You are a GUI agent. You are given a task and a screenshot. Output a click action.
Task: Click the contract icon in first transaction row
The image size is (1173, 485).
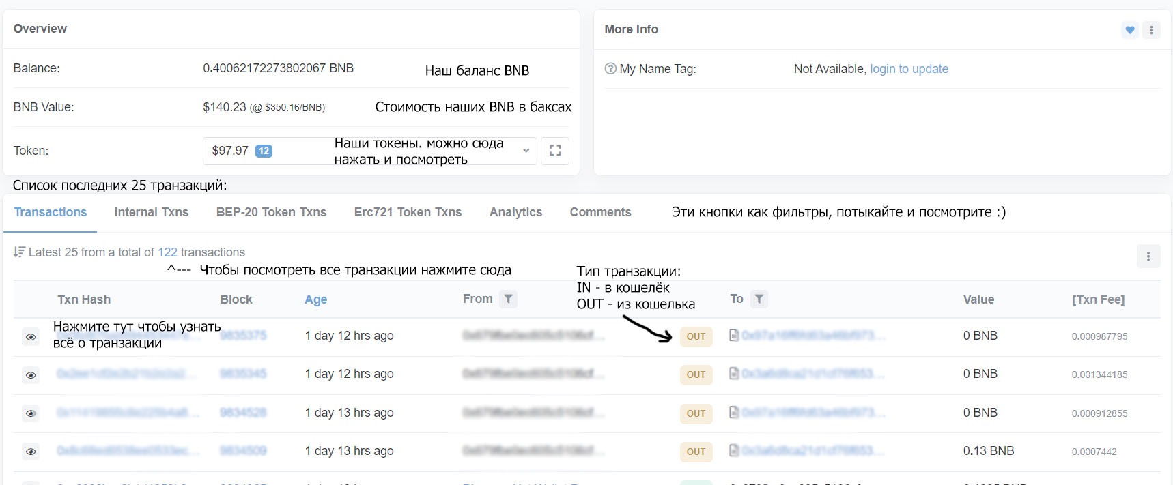(734, 335)
